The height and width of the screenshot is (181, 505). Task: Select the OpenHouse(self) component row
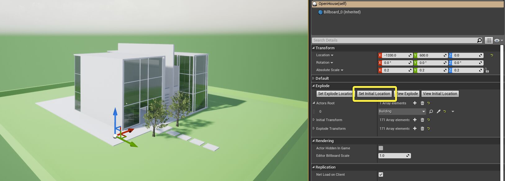click(x=332, y=4)
